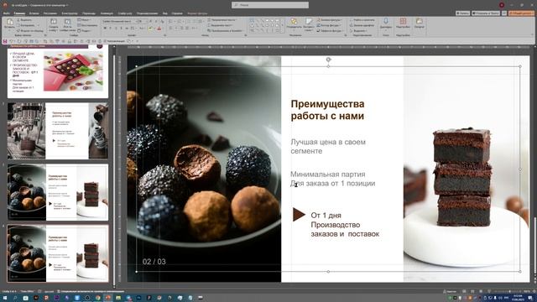Screen dimensions: 537x302
Task: Increase the font size with the larger A
Action: coord(151,21)
